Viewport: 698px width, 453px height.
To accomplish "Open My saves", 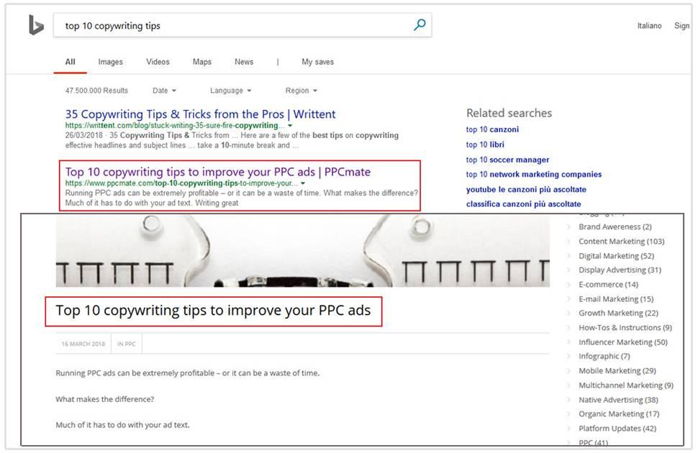I will tap(317, 62).
